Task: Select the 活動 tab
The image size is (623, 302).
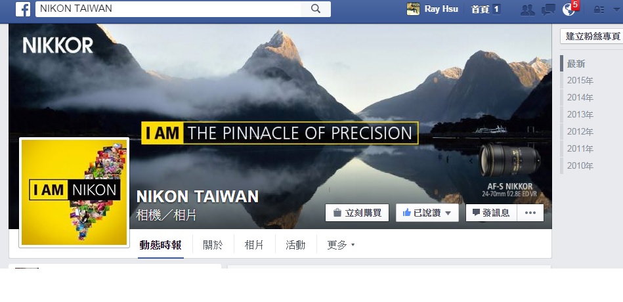Action: [x=295, y=245]
